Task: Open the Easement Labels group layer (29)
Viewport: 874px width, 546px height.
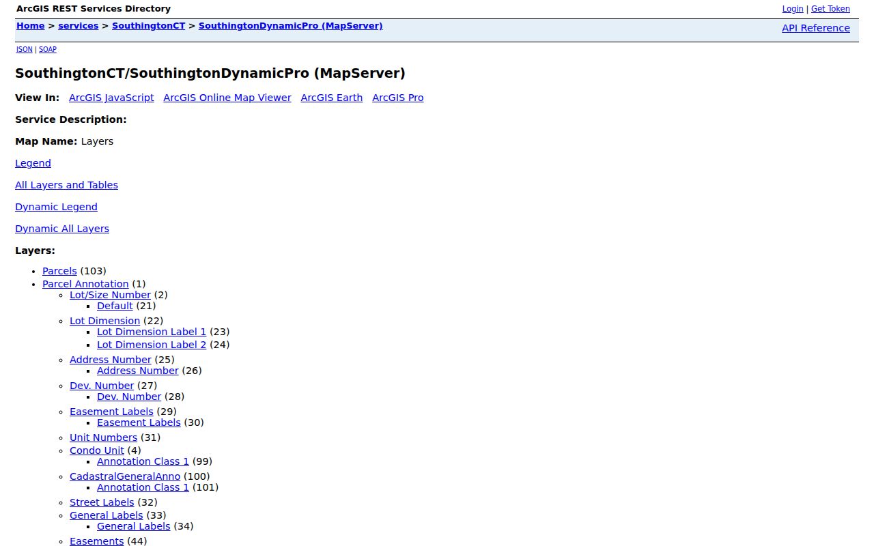Action: coord(111,412)
